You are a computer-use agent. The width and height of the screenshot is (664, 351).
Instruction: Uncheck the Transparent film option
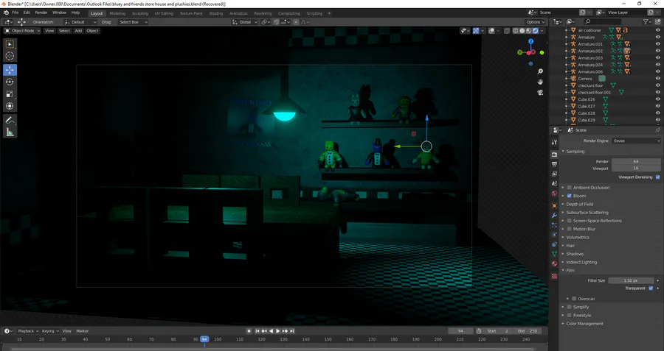coord(651,288)
